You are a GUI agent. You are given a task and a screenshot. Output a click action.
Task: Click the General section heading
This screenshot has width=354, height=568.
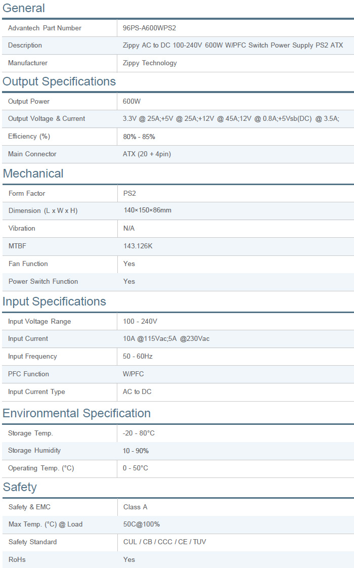pos(24,8)
